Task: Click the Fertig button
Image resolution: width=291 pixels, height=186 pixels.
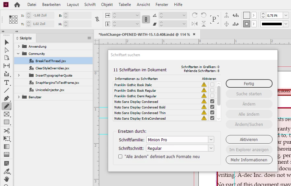Action: (x=249, y=84)
